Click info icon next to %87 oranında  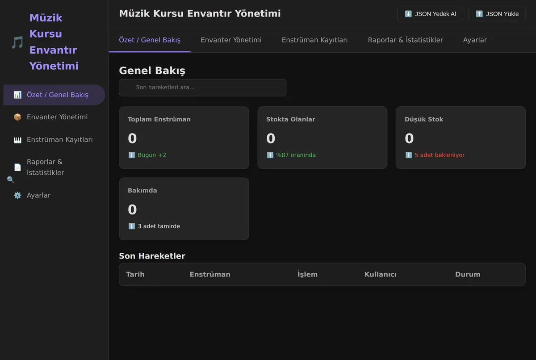tap(270, 155)
